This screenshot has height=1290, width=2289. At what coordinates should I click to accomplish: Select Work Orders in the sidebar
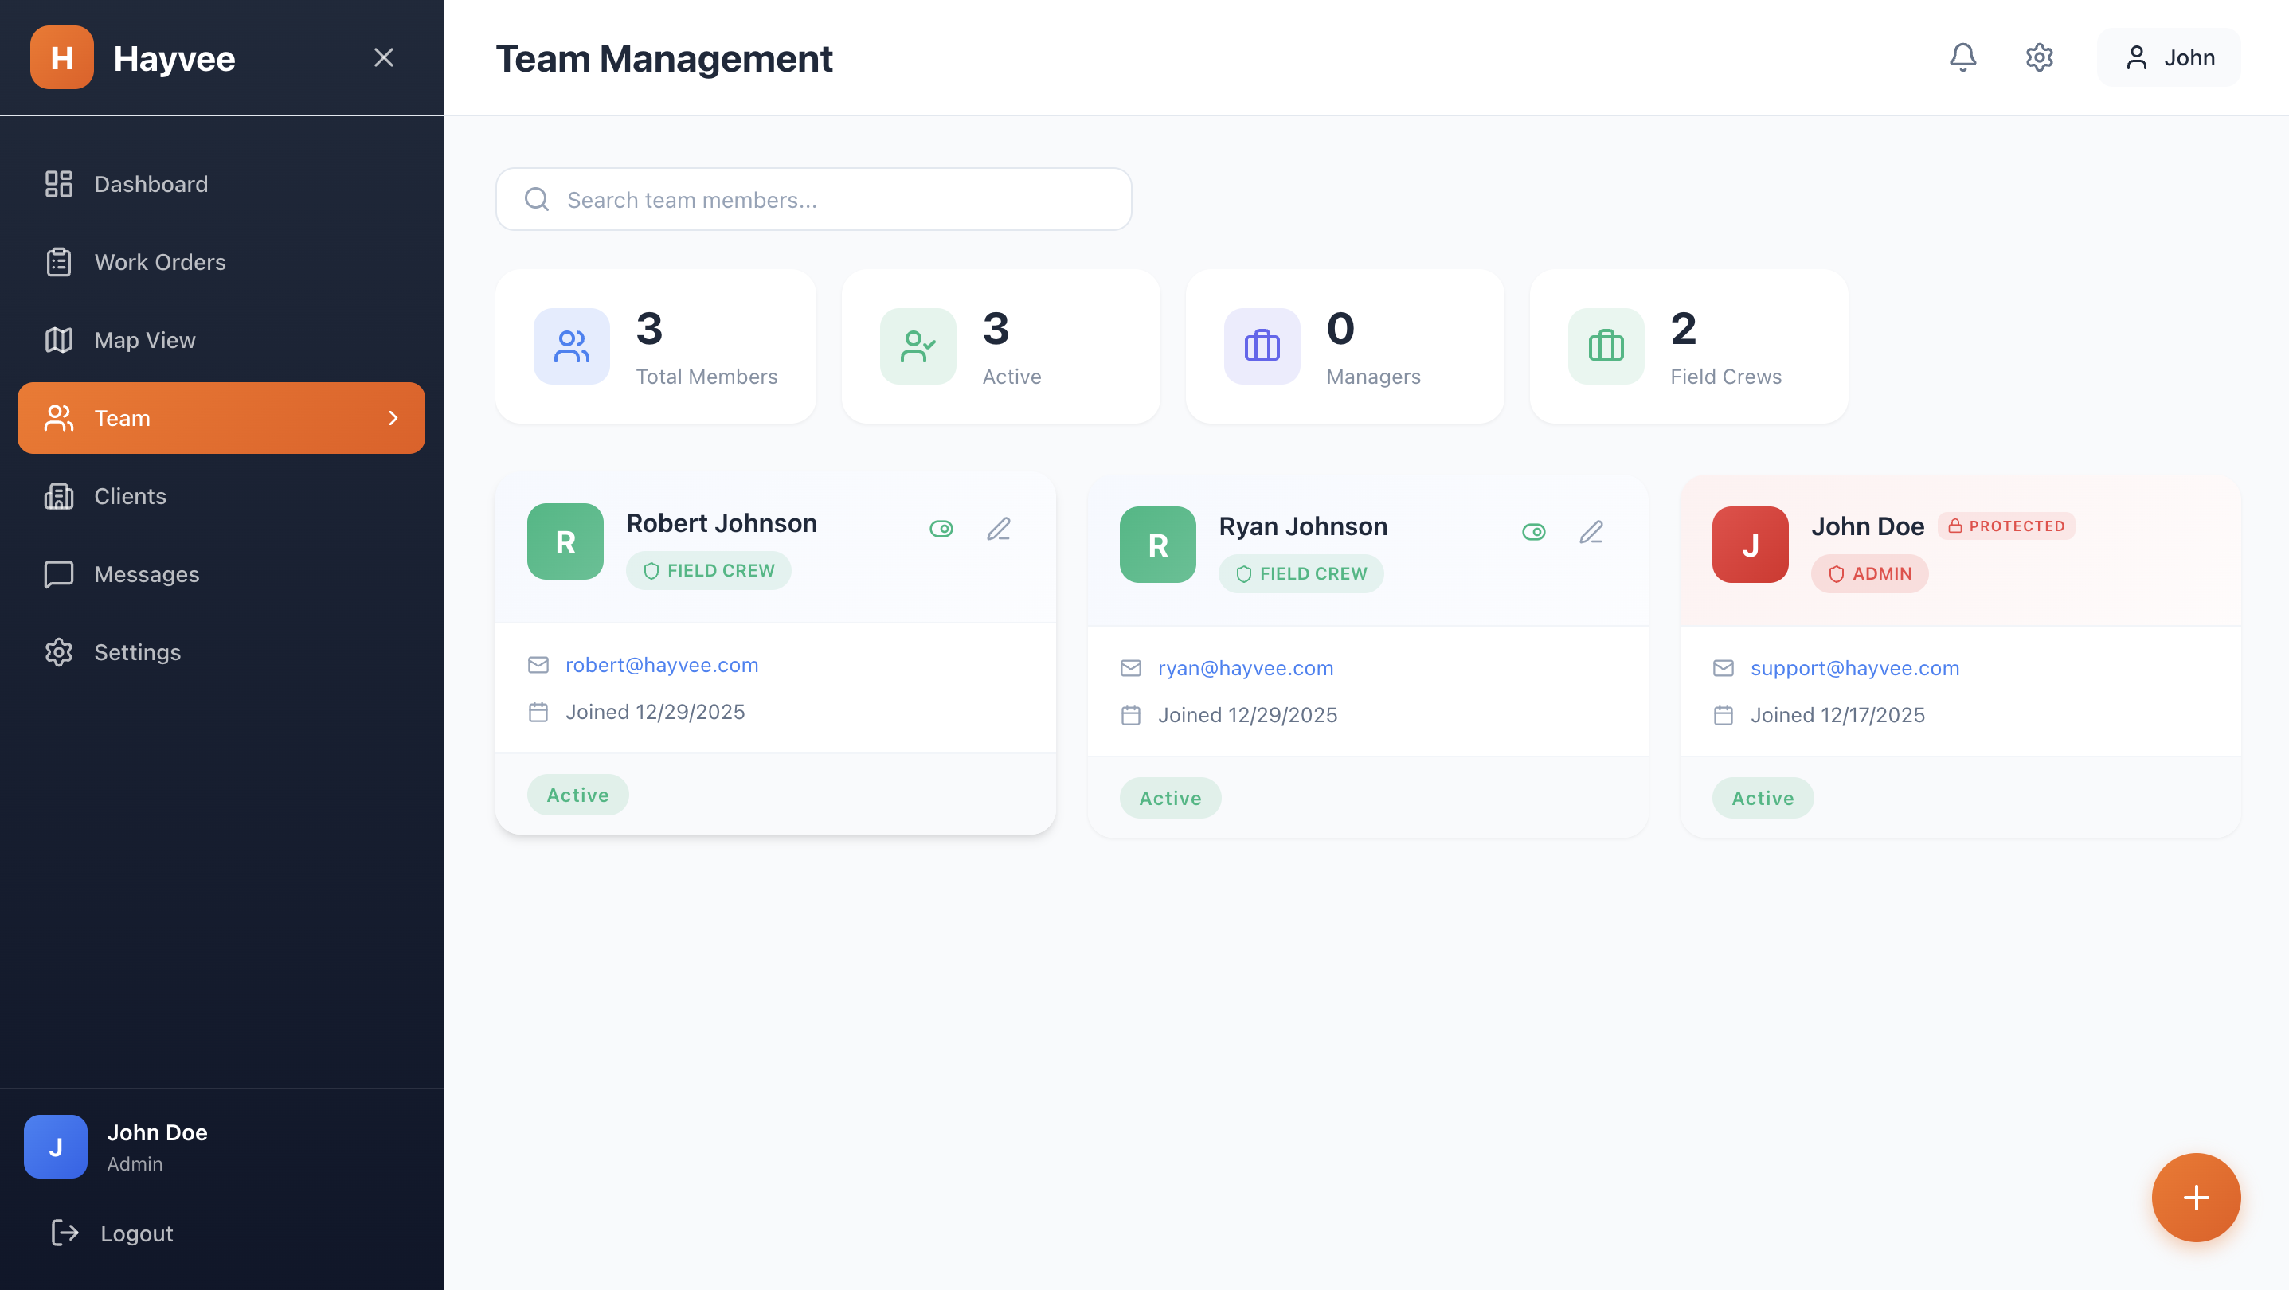point(159,262)
